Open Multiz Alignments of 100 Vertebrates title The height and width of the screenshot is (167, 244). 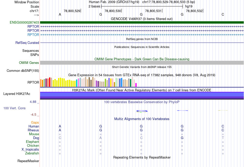click(x=142, y=119)
